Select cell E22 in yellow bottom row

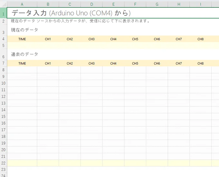(113, 163)
